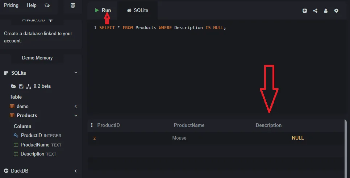Expand the DuckDB section chevron
350x178 pixels.
76,171
